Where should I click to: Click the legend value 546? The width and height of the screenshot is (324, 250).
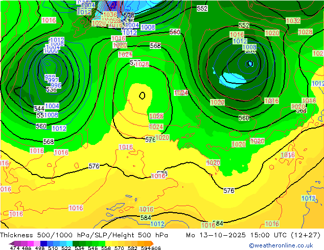(92, 248)
